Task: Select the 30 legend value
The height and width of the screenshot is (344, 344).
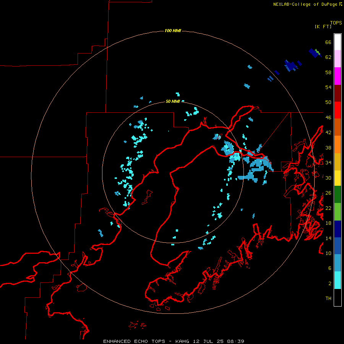Action: (328, 178)
